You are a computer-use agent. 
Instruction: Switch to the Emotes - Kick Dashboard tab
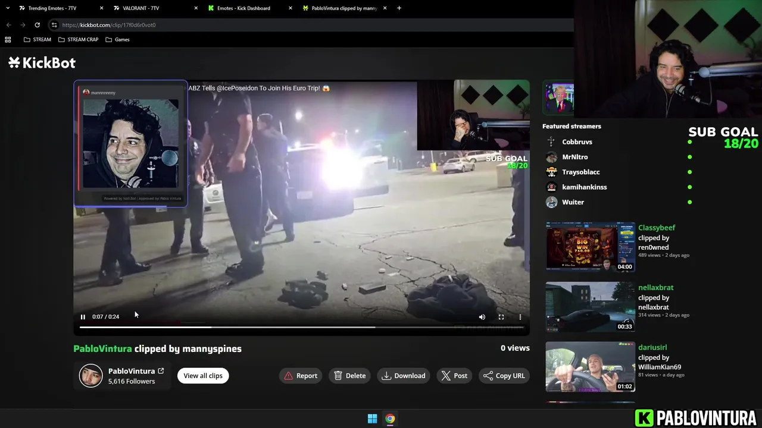coord(243,8)
